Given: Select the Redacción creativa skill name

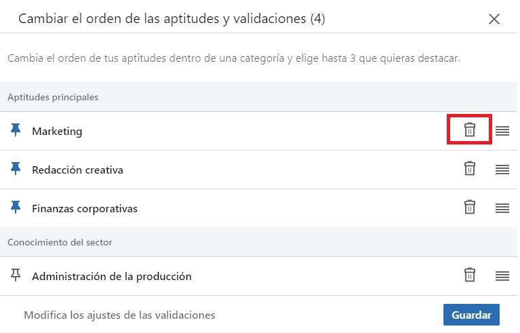Looking at the screenshot, I should pos(77,170).
